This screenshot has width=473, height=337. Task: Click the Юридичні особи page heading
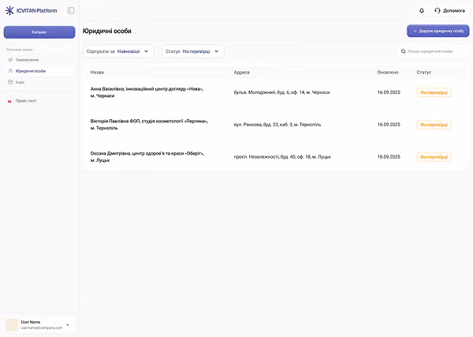pos(107,31)
